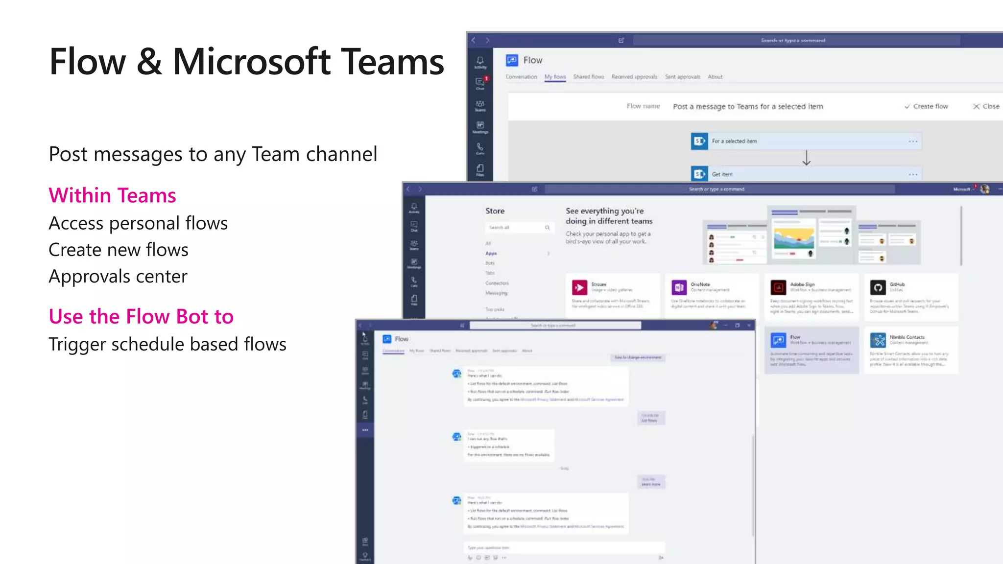Screen dimensions: 1003x564
Task: Click the SharePoint icon on 'For a selected item'
Action: (699, 141)
